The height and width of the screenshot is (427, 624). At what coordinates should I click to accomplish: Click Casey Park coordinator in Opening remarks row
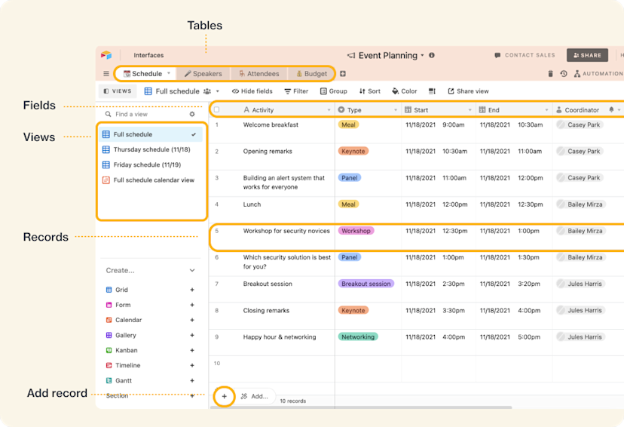tap(579, 152)
